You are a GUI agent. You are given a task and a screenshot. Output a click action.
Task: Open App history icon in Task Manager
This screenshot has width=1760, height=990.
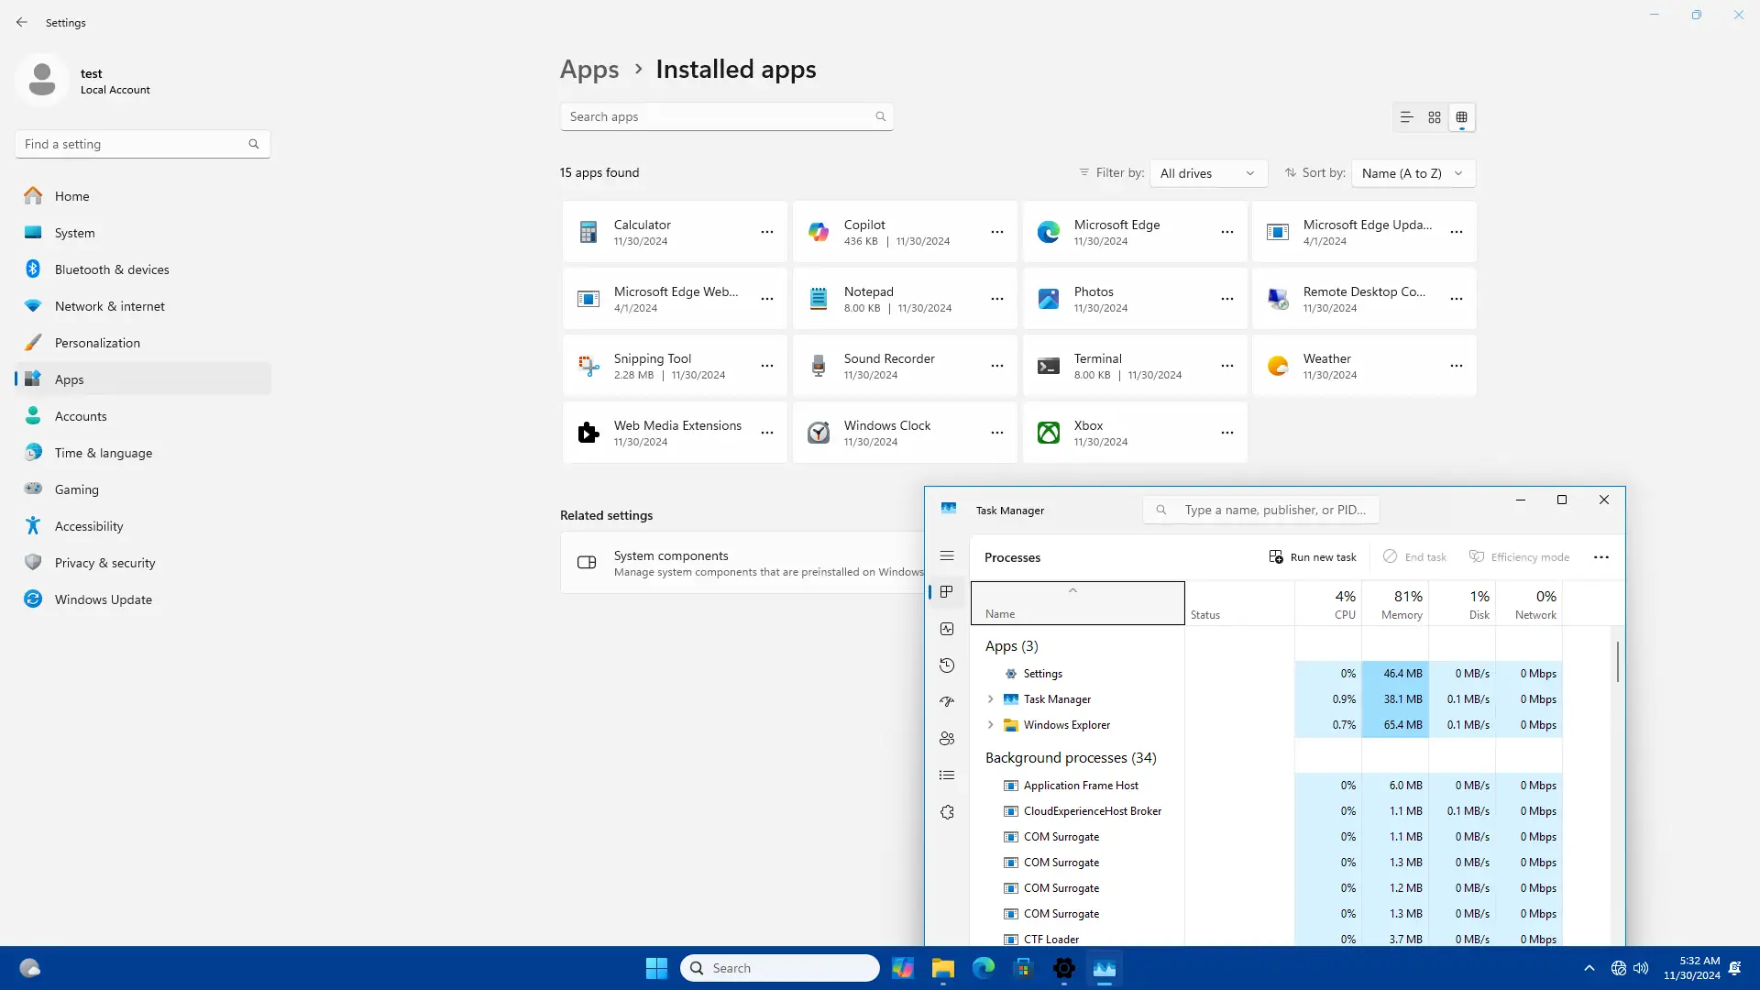click(947, 665)
